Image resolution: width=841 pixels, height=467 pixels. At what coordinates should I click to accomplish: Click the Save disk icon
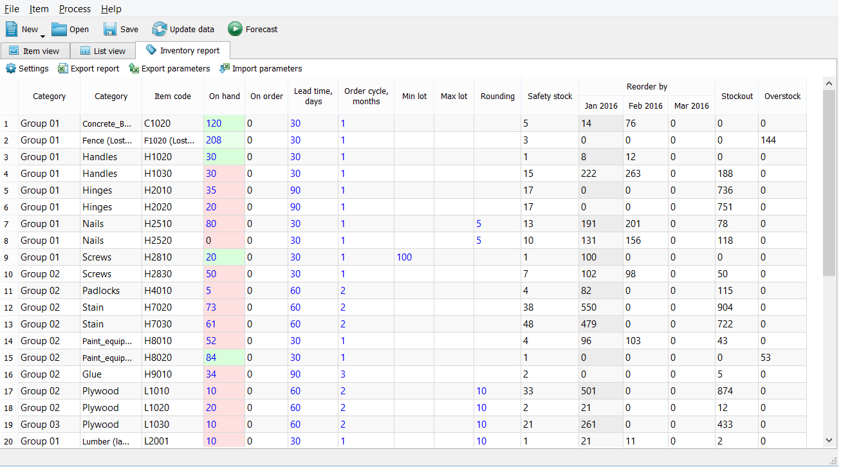pyautogui.click(x=110, y=29)
